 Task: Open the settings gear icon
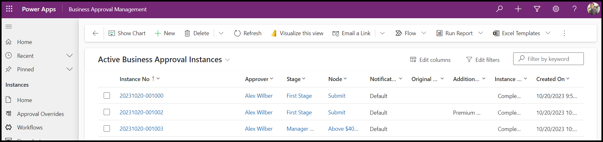[x=556, y=9]
